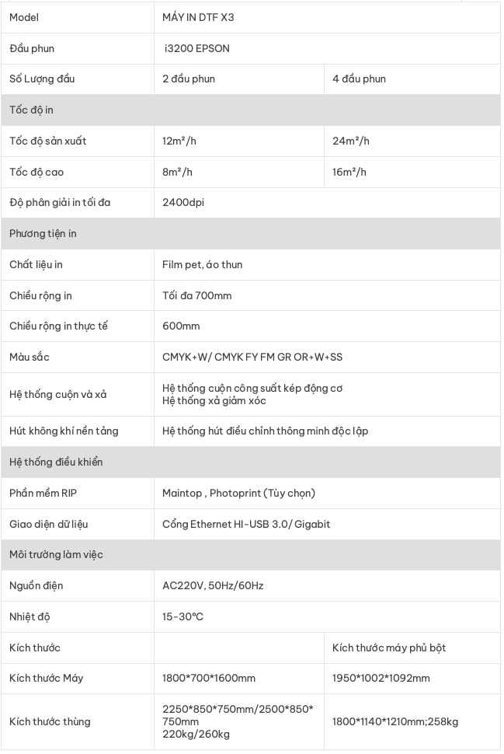Click the Cổng Ethernet HI-USB 3.0 cell
504x754 pixels.
click(x=327, y=524)
